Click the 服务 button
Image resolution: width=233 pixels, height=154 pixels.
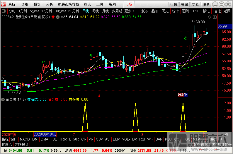pos(206,5)
